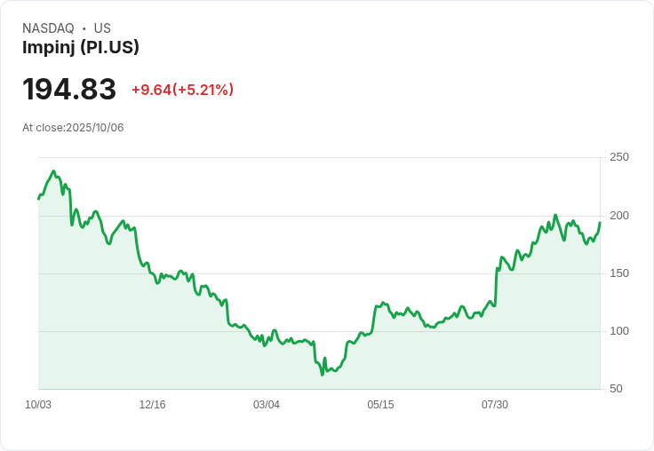The image size is (654, 451).
Task: Click the 250 price axis label
Action: pos(619,157)
